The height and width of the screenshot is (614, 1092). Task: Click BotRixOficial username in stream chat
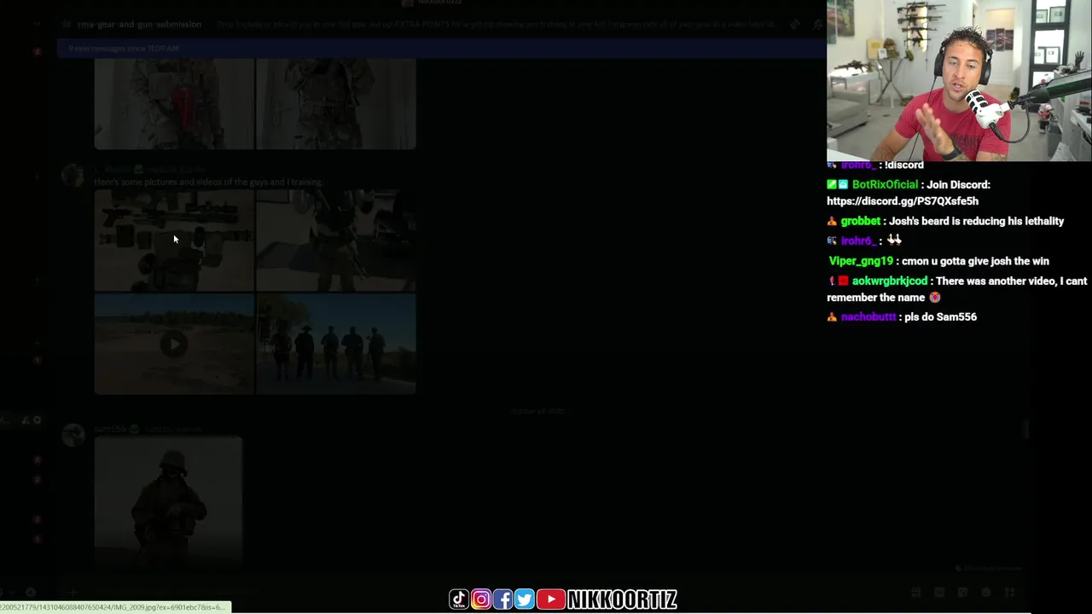coord(885,184)
